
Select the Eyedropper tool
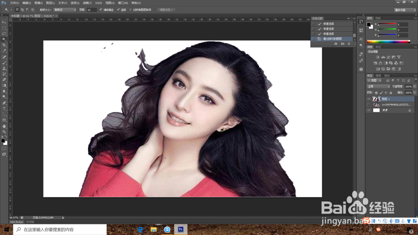click(x=4, y=51)
